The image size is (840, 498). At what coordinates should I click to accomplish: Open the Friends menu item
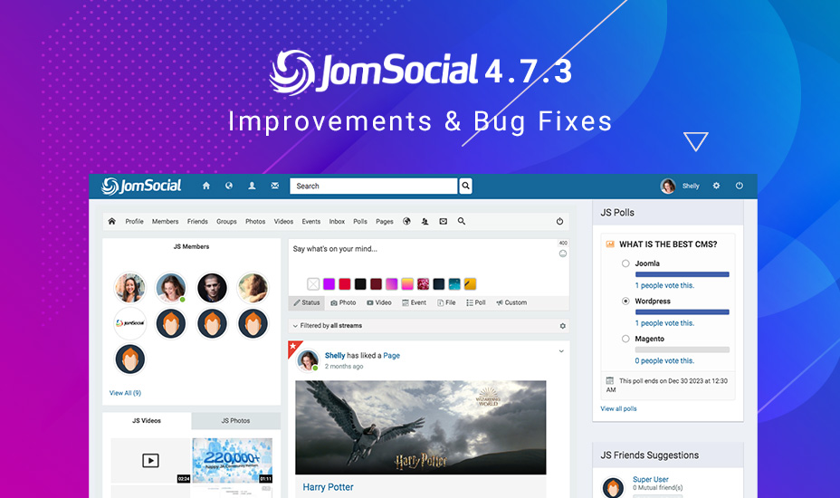(197, 222)
